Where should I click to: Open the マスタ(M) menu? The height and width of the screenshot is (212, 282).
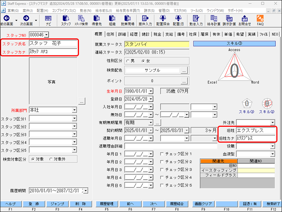(180, 11)
